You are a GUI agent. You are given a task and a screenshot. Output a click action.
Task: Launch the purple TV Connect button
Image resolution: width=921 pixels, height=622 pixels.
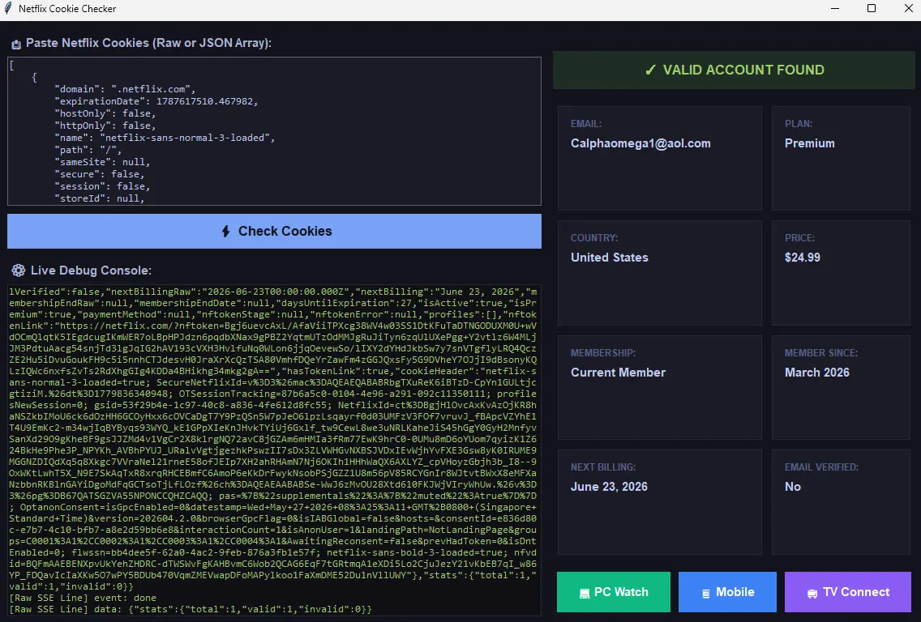847,592
